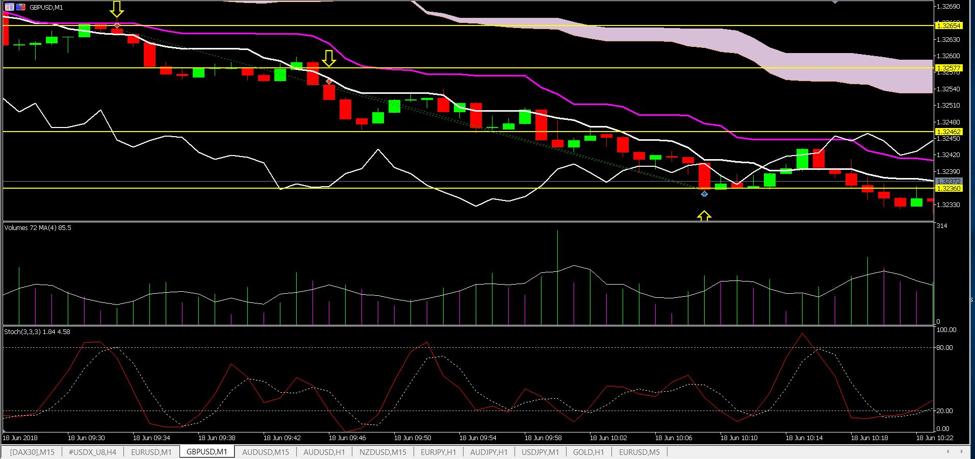Viewport: 975px width, 459px height.
Task: Switch to the USDJPY,M1 chart tab
Action: tap(541, 452)
